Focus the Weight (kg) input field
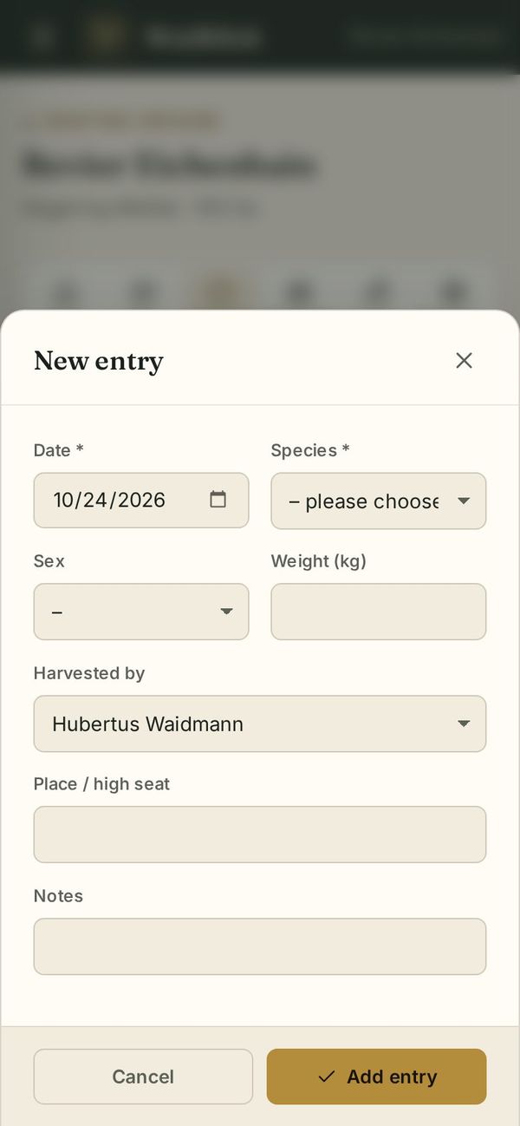Image resolution: width=520 pixels, height=1126 pixels. point(379,612)
